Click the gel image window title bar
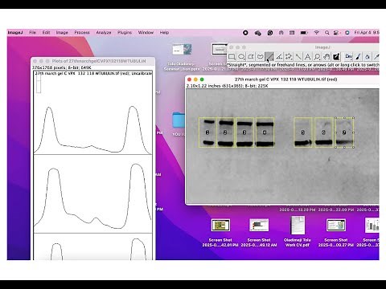 [x=282, y=79]
